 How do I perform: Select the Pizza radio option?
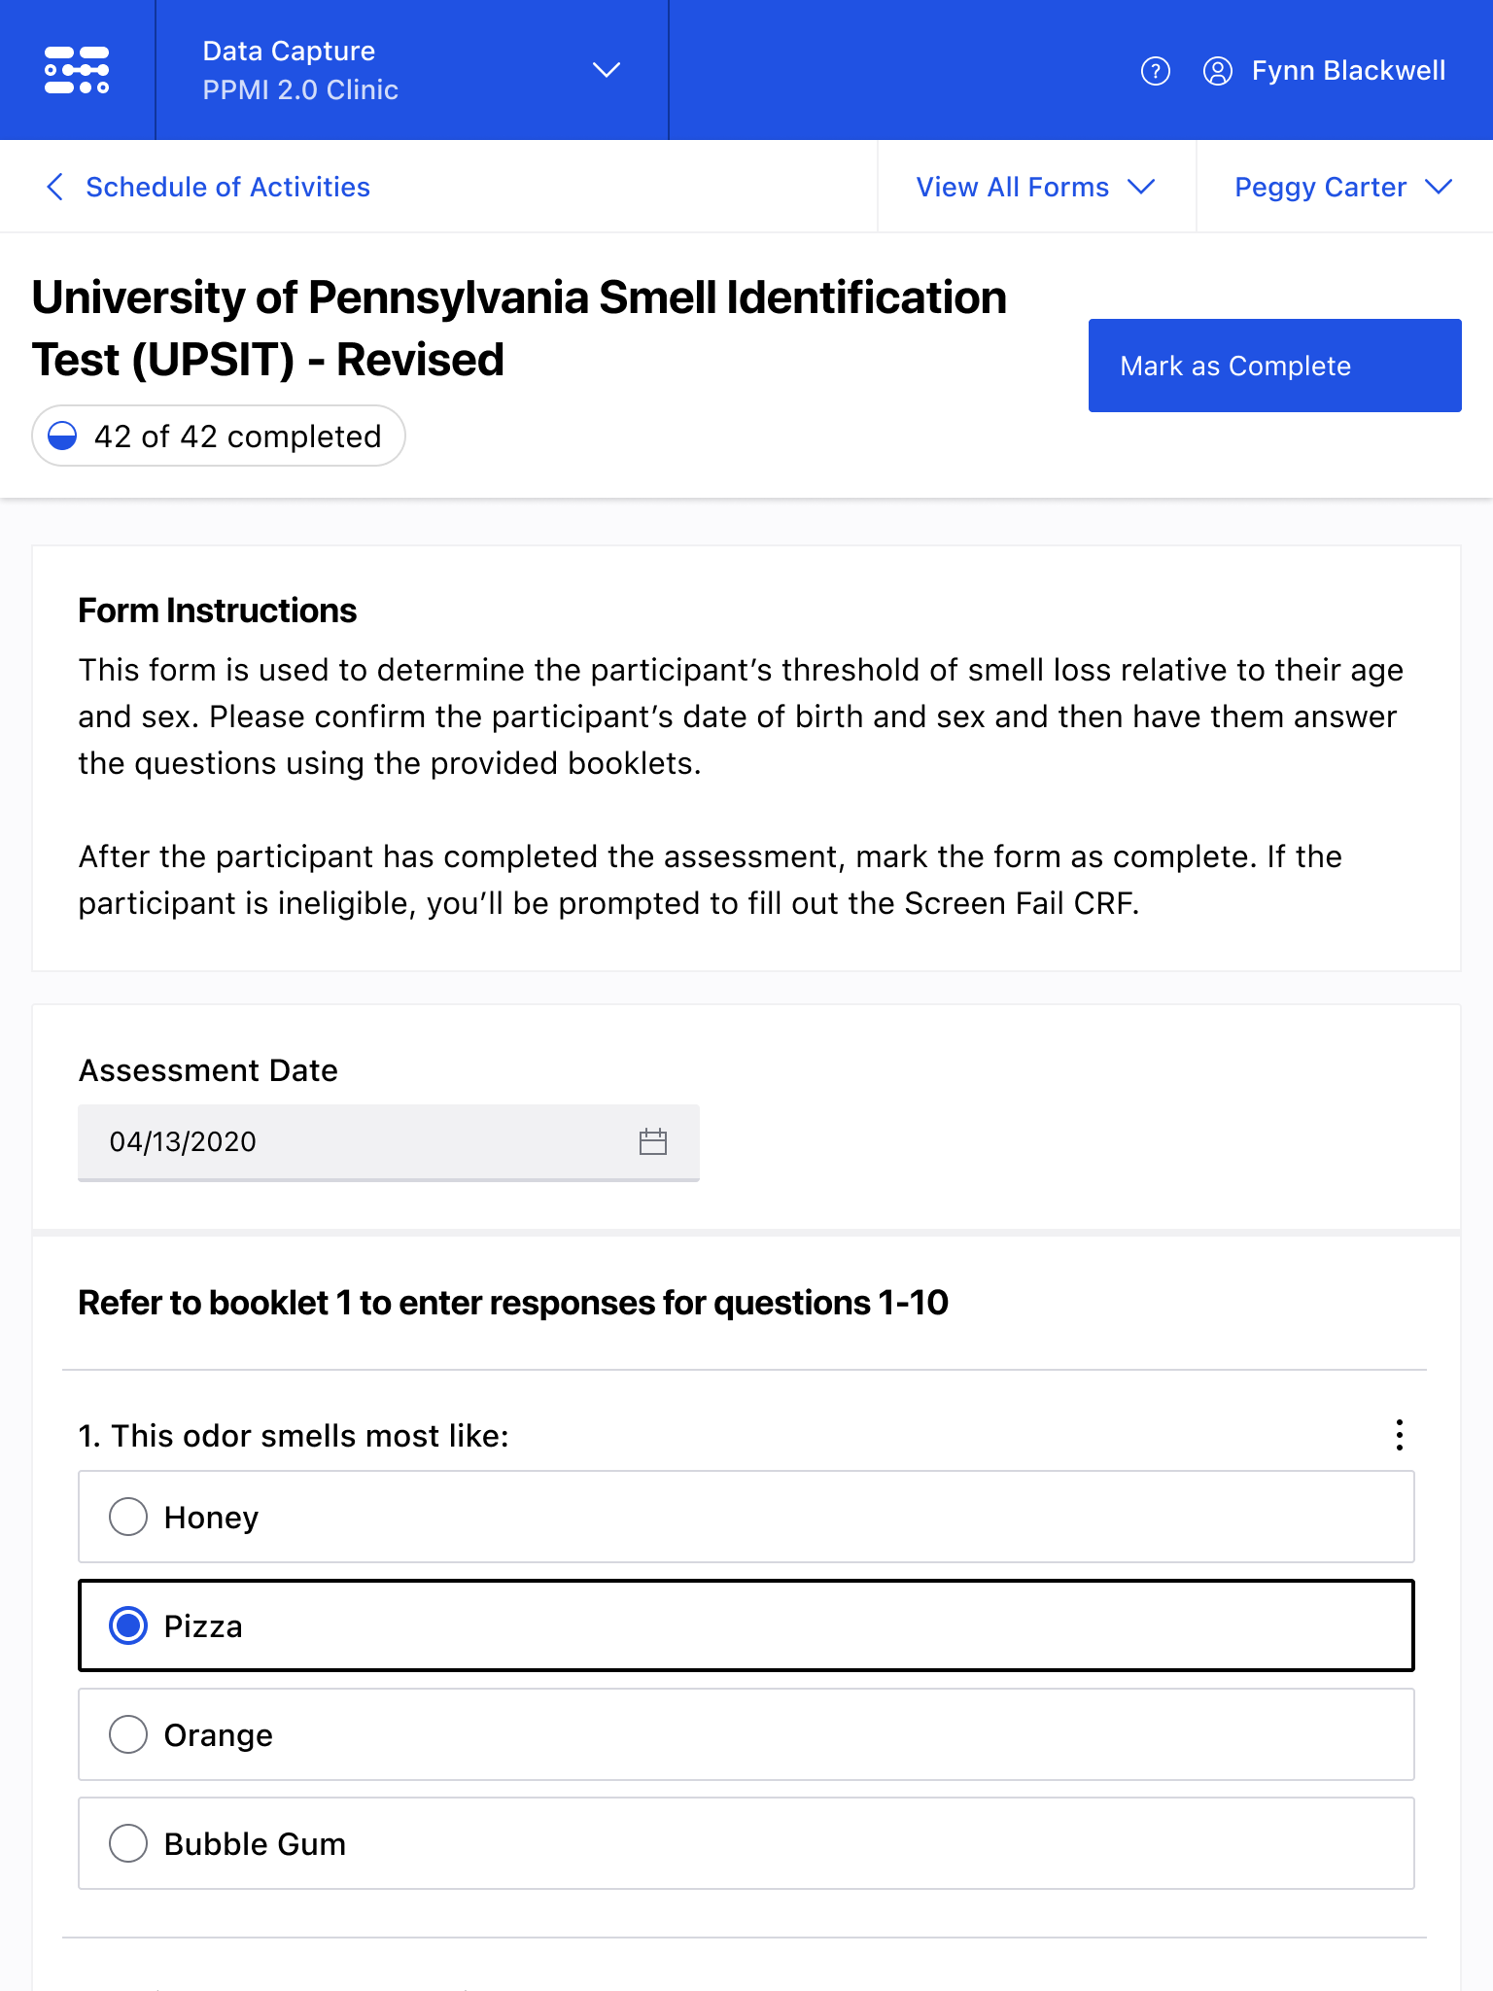[x=746, y=1625]
